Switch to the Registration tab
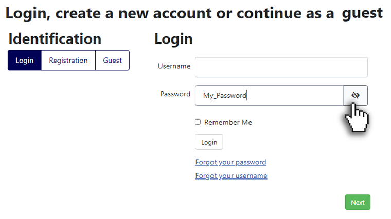This screenshot has height=219, width=391. pyautogui.click(x=68, y=61)
